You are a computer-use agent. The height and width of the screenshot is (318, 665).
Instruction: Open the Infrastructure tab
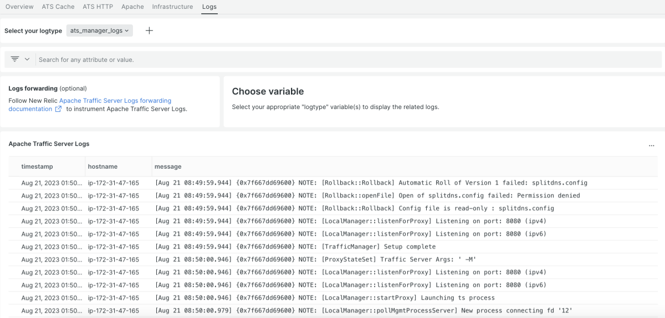point(172,7)
